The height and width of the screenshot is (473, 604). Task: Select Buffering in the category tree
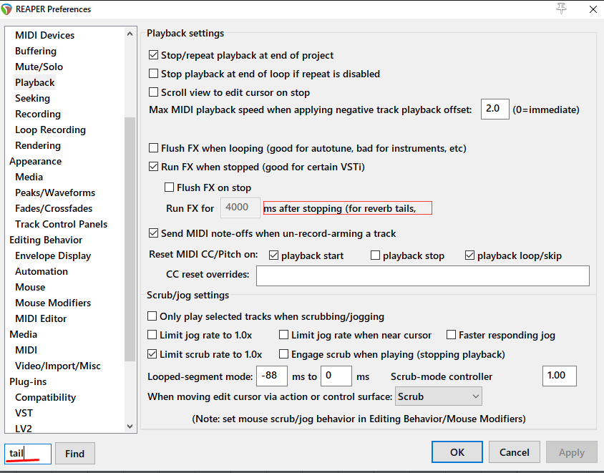pyautogui.click(x=36, y=51)
